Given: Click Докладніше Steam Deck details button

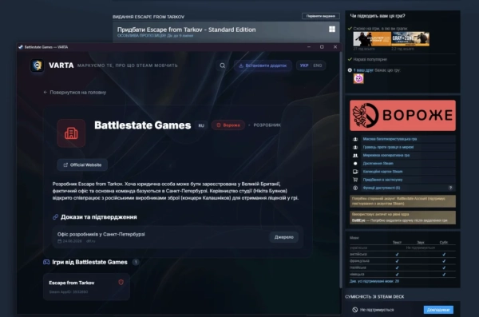Looking at the screenshot, I should tap(438, 310).
